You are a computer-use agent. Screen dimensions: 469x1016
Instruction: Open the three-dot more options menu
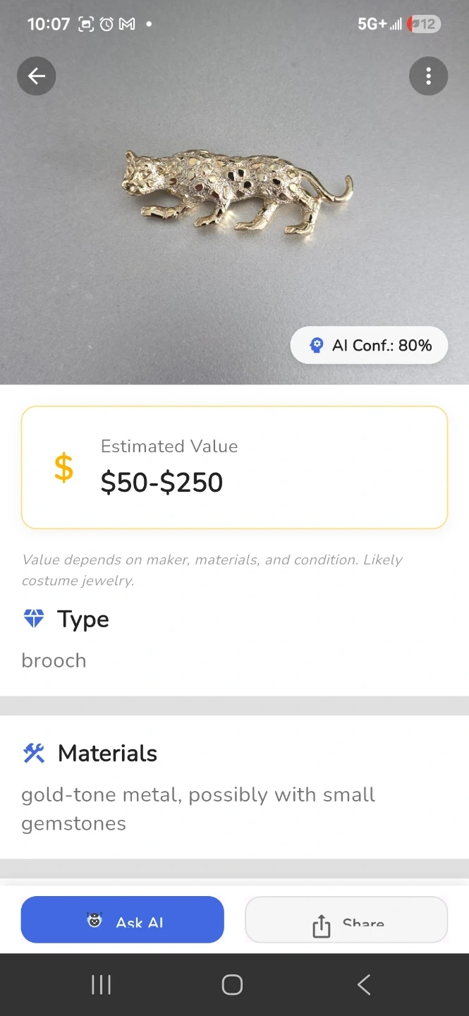428,76
